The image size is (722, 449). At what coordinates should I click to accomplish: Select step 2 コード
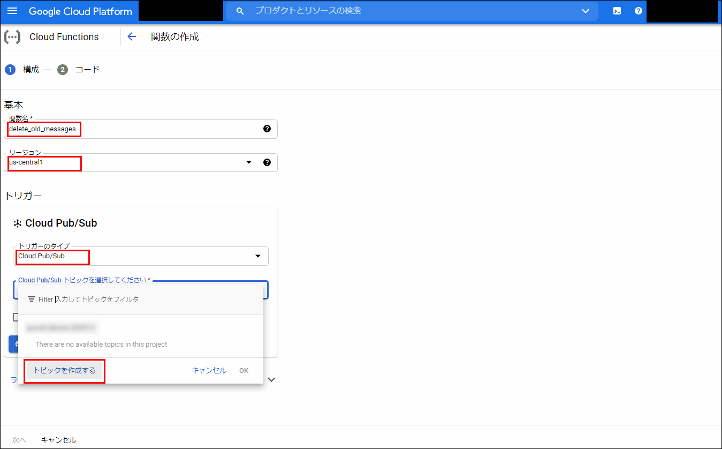coord(79,70)
